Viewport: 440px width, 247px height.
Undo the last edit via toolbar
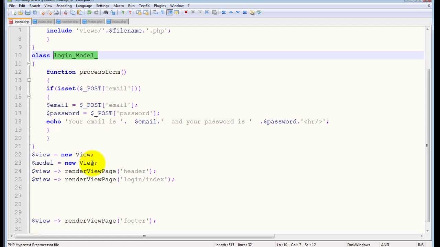pos(89,12)
